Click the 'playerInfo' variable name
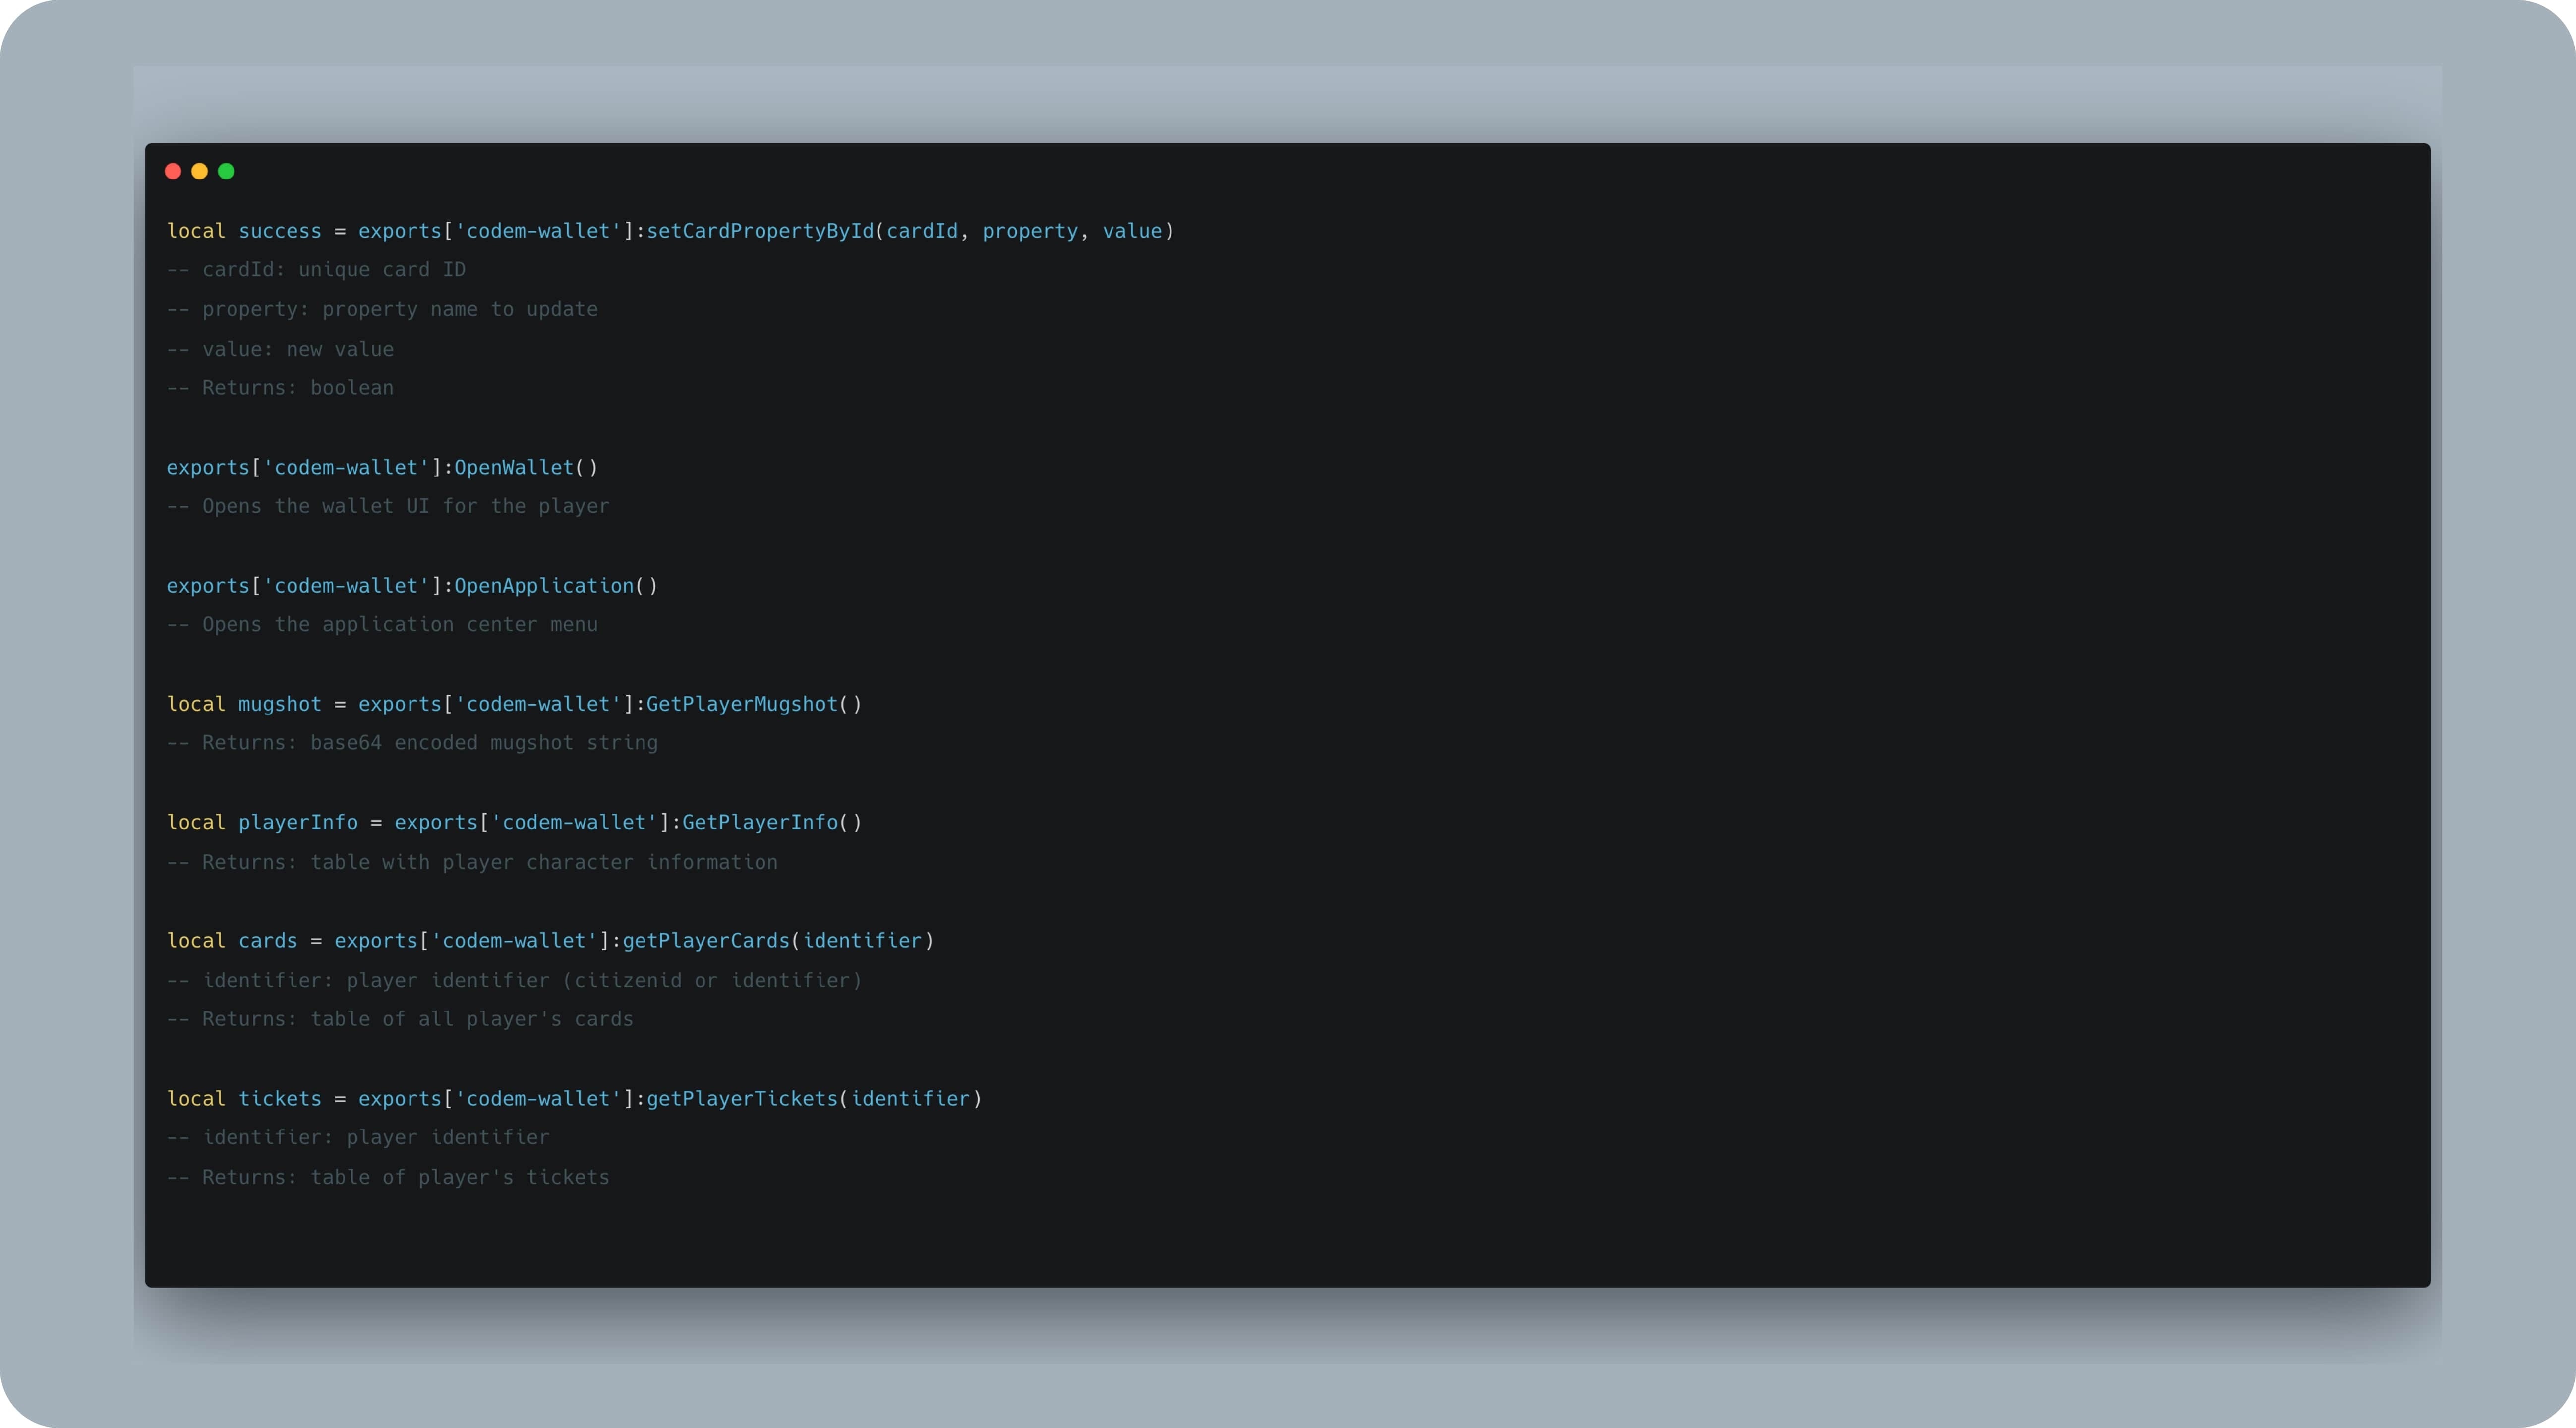This screenshot has height=1428, width=2576. click(298, 822)
